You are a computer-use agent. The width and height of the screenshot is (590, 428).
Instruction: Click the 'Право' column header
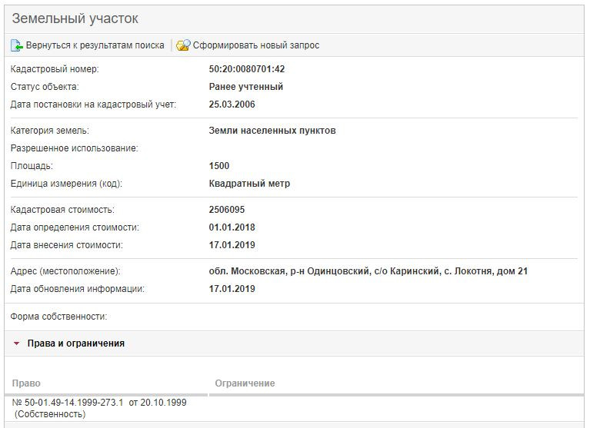(x=26, y=383)
